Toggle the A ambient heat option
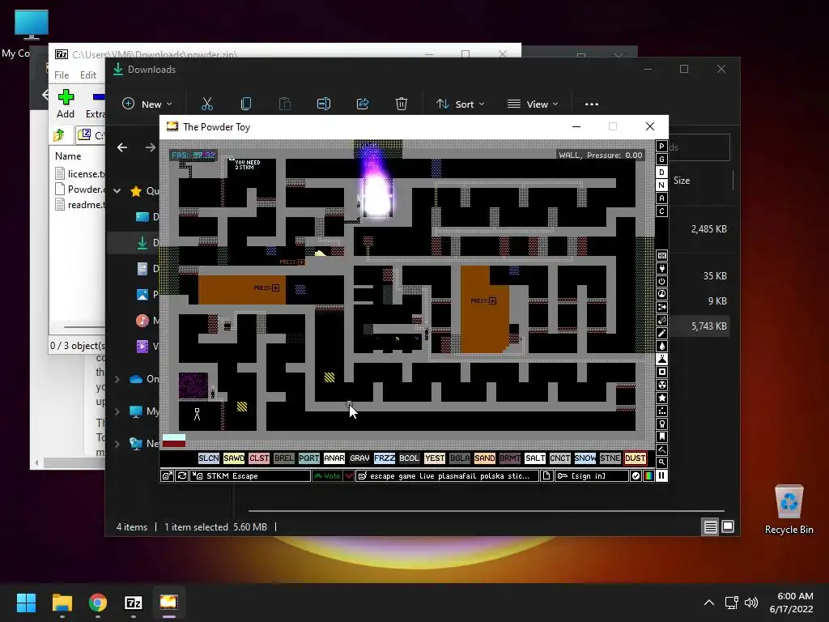The width and height of the screenshot is (829, 622). click(661, 198)
